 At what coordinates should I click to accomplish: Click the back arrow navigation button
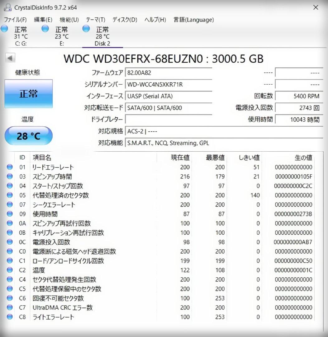tap(10, 58)
